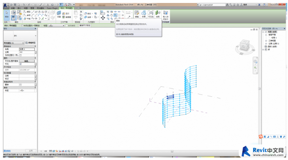Viewport: 288px width, 160px height.
Task: Click the Cut scissors icon in Clipboard panel
Action: pos(81,12)
